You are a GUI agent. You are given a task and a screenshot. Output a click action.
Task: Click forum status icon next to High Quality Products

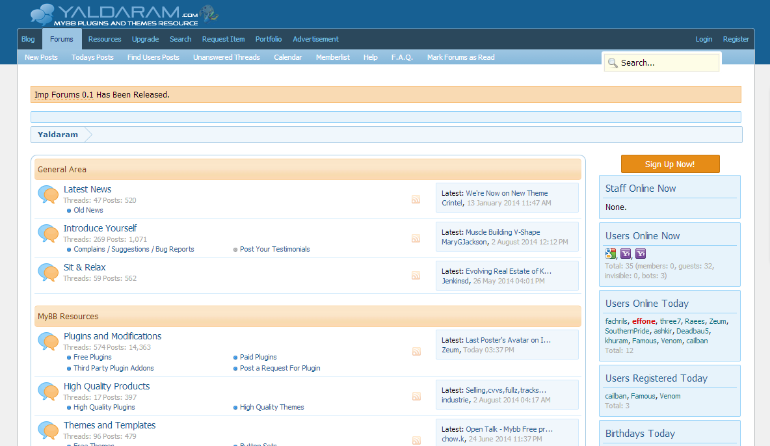(48, 391)
